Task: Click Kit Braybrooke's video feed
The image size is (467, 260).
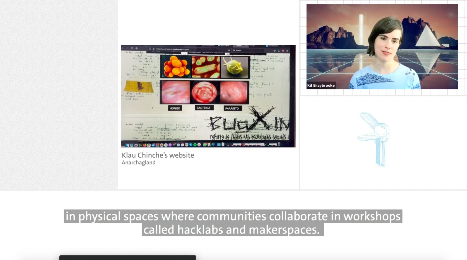Action: 382,46
